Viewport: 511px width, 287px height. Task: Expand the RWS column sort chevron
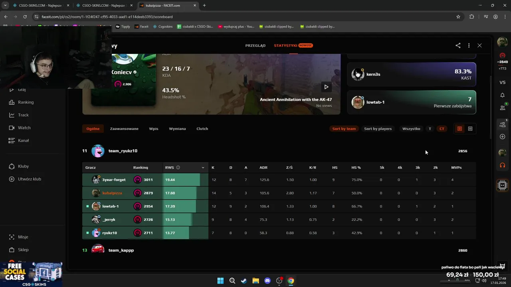(203, 167)
